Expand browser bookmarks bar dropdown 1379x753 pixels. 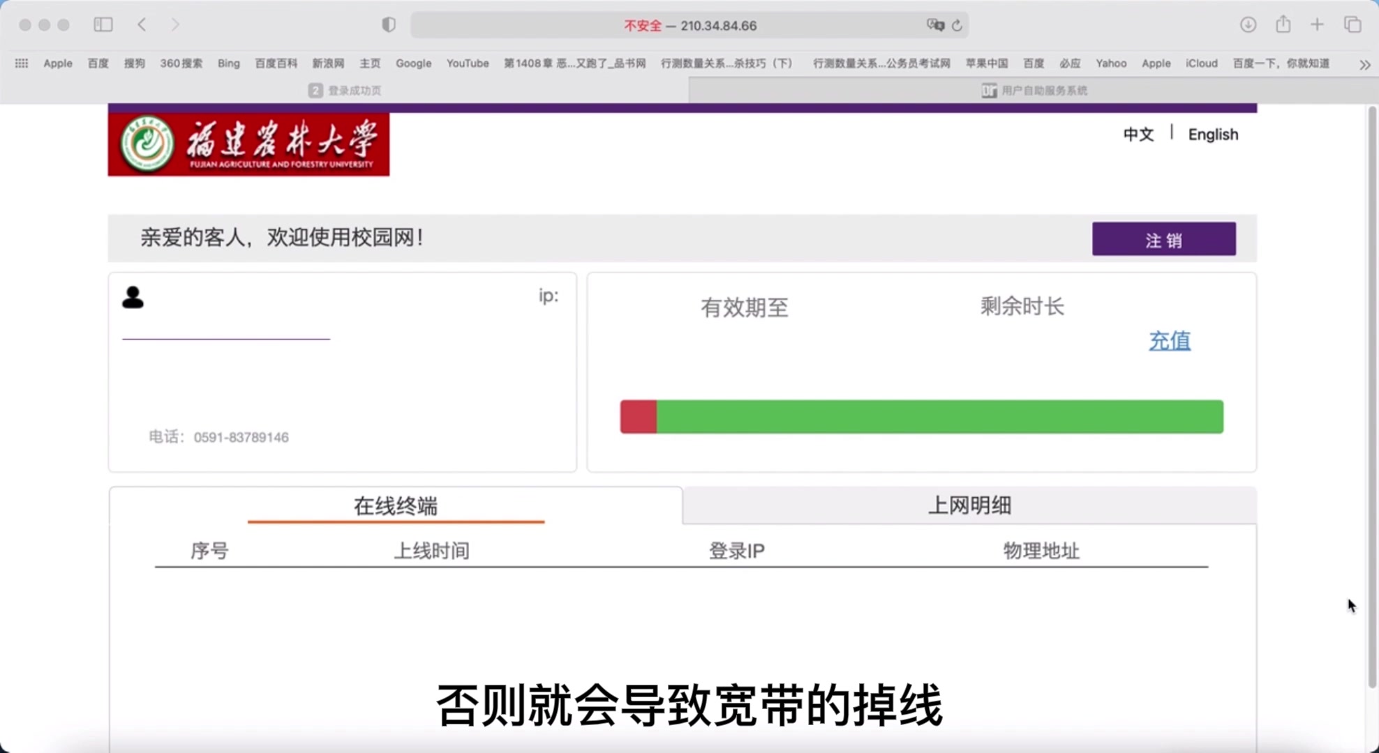[1365, 64]
